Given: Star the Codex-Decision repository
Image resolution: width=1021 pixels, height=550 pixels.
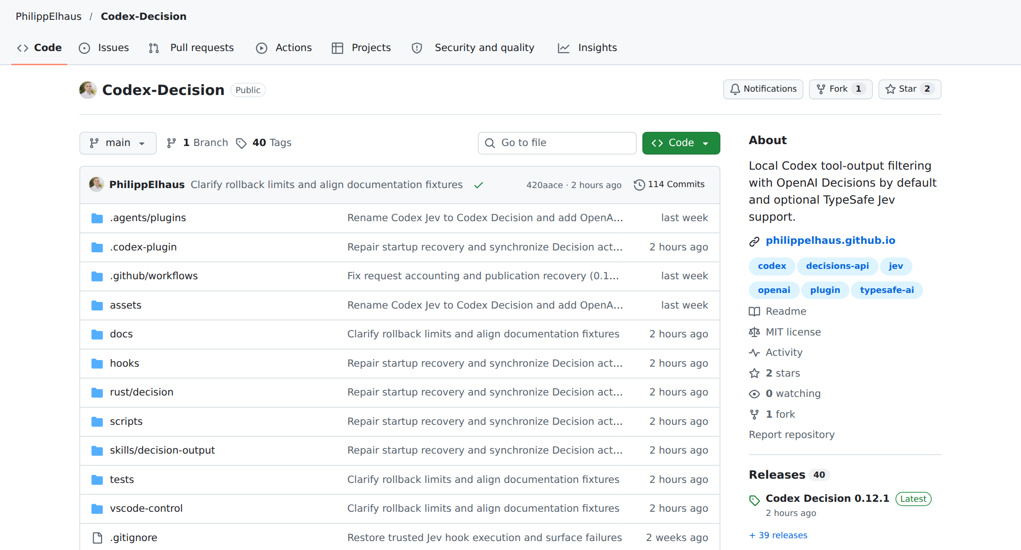Looking at the screenshot, I should click(x=909, y=89).
